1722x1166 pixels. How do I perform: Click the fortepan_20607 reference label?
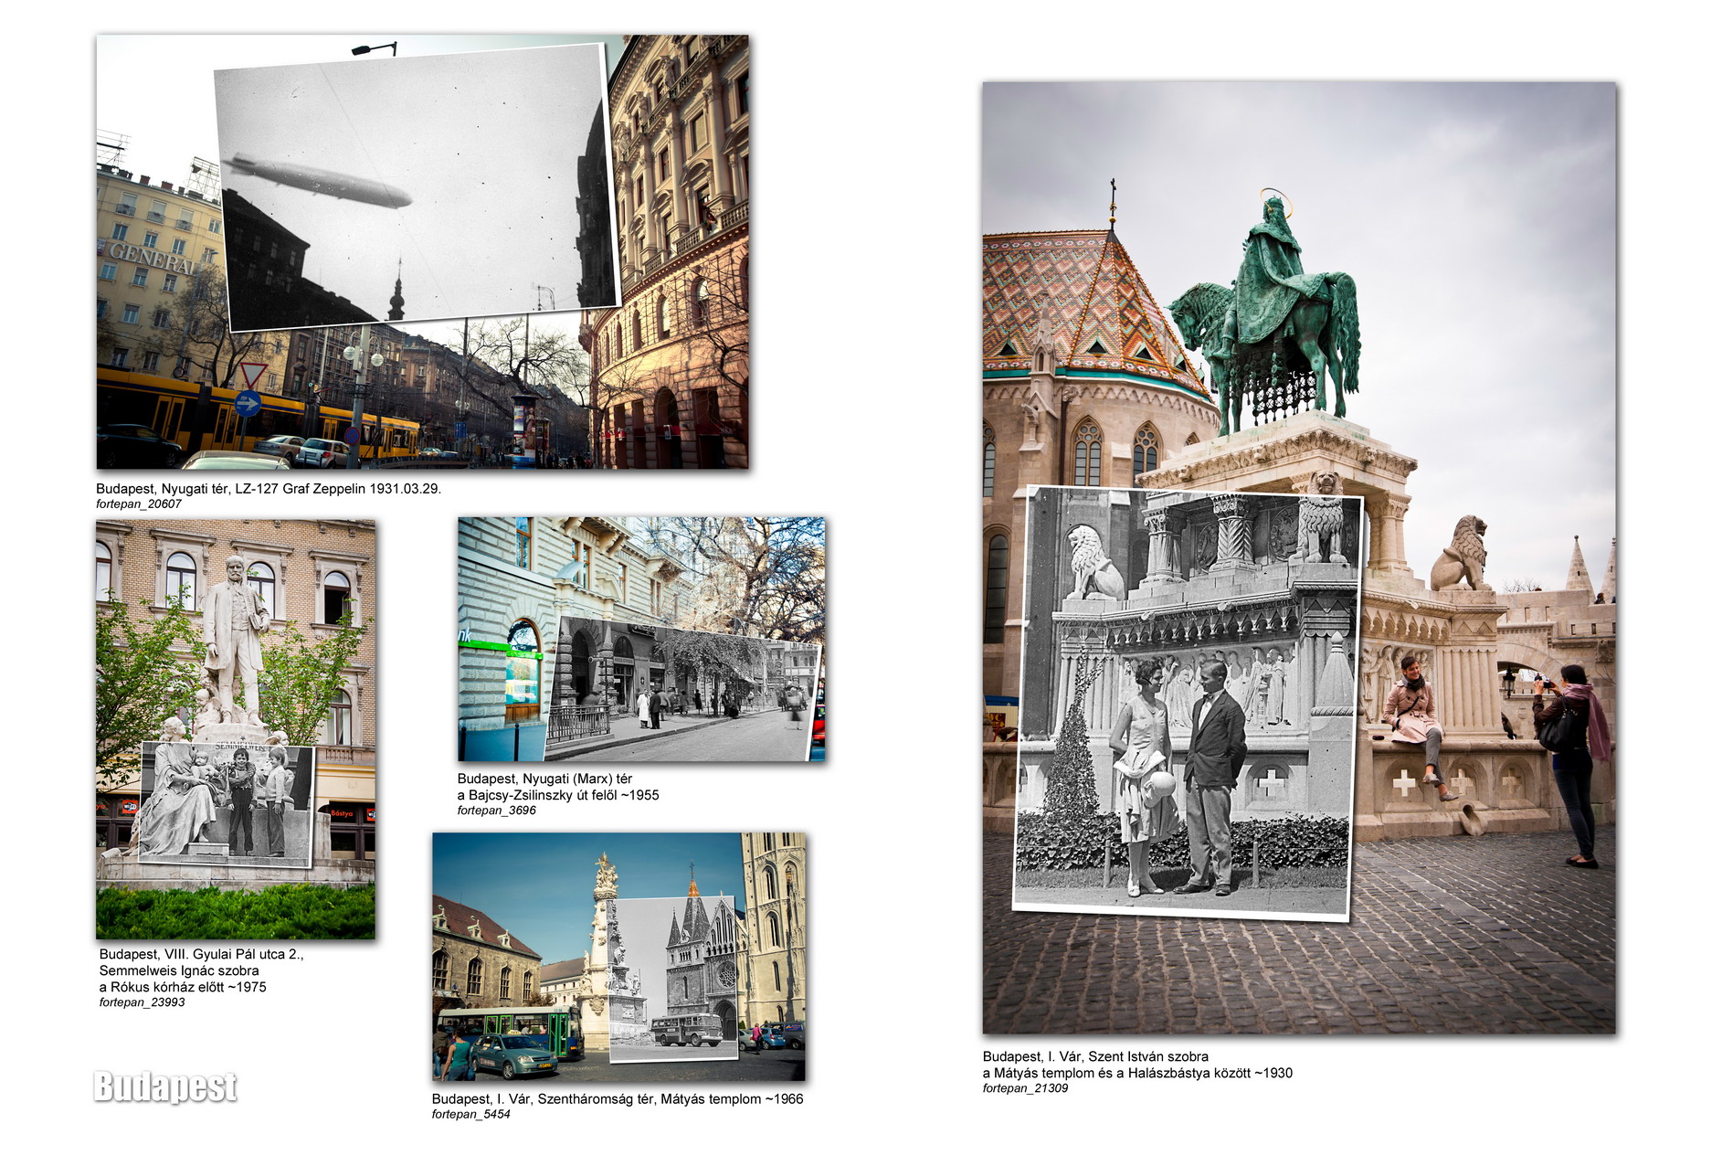click(139, 503)
